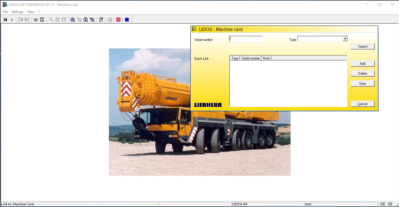Click the blue circled 2 search icon
Viewport: 399px width, 207px height.
pos(86,20)
